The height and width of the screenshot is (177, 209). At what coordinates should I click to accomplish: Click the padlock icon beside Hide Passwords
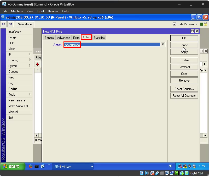click(206, 24)
